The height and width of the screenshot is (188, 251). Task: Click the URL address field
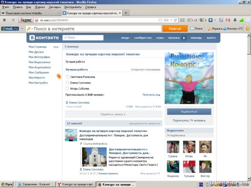(96, 20)
